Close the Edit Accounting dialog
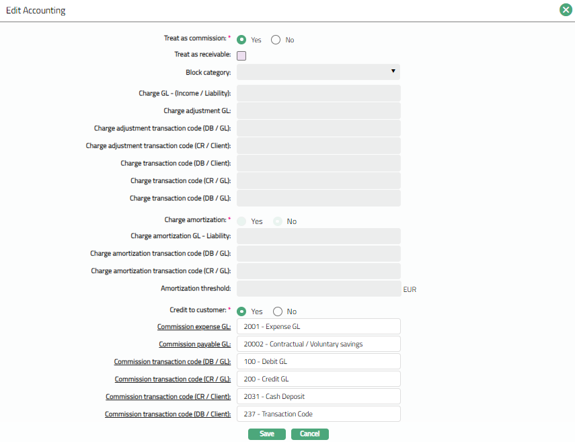The width and height of the screenshot is (575, 442). pyautogui.click(x=566, y=10)
